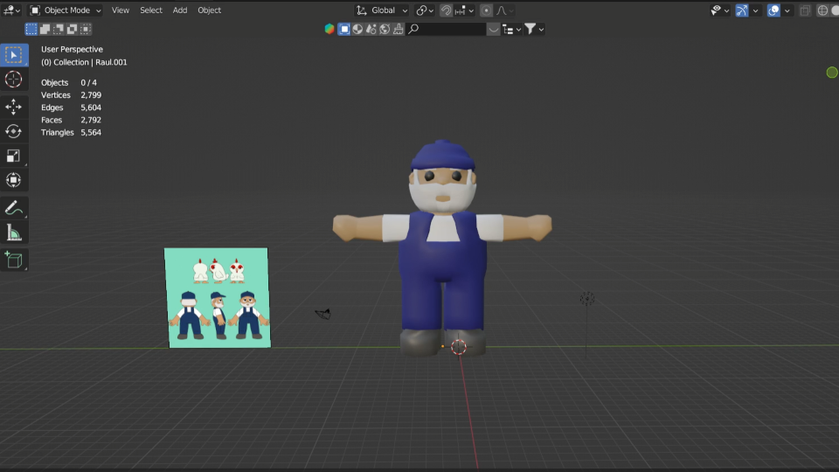Viewport: 839px width, 472px height.
Task: Click the 3D cursor at character's feet
Action: pyautogui.click(x=459, y=347)
